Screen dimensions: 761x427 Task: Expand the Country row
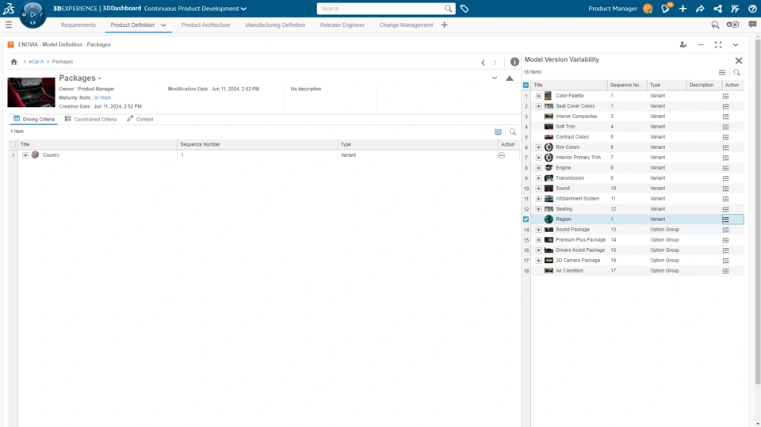click(x=25, y=155)
